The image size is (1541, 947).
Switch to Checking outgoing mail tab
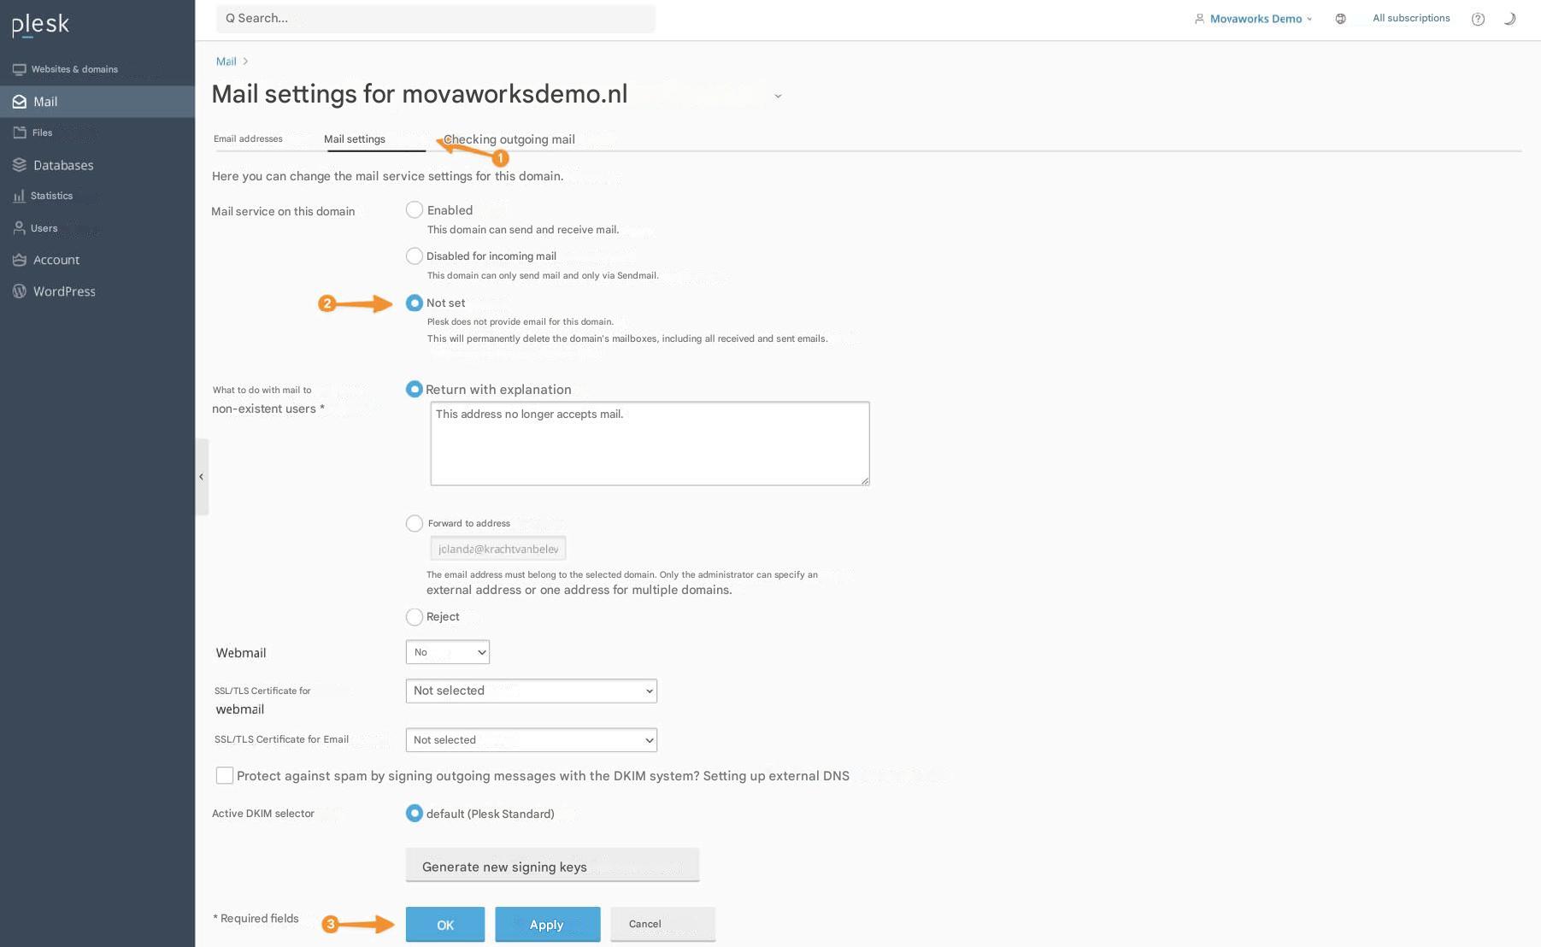[509, 139]
